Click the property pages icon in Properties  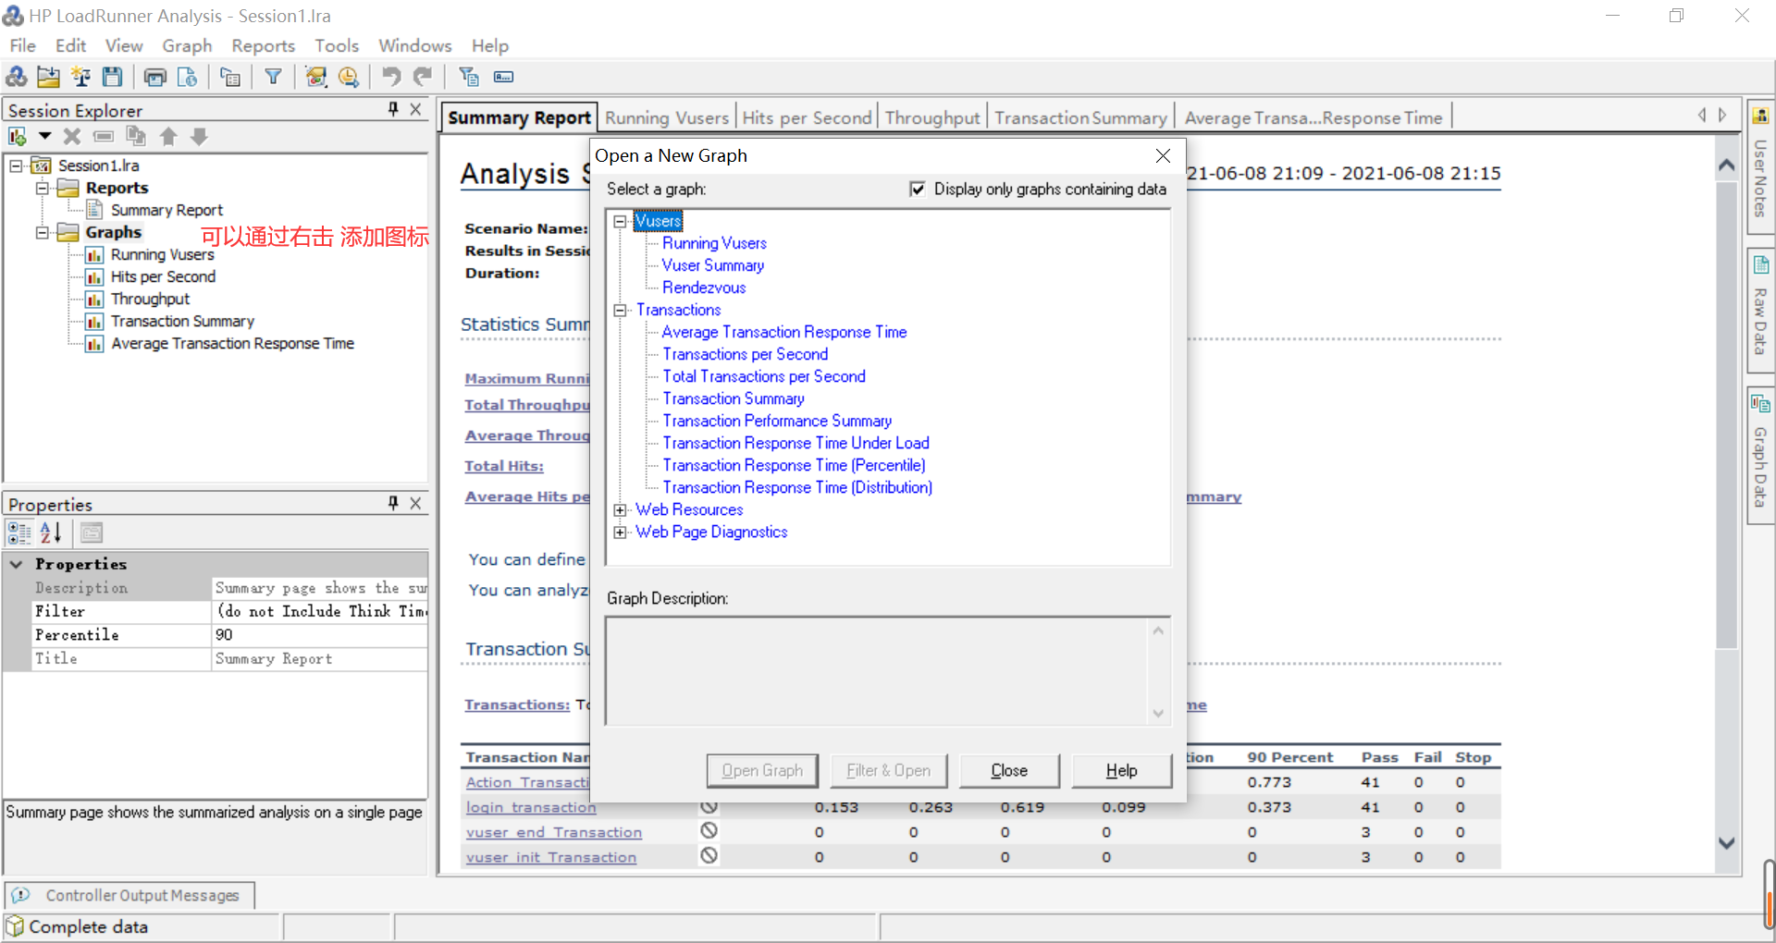[91, 533]
